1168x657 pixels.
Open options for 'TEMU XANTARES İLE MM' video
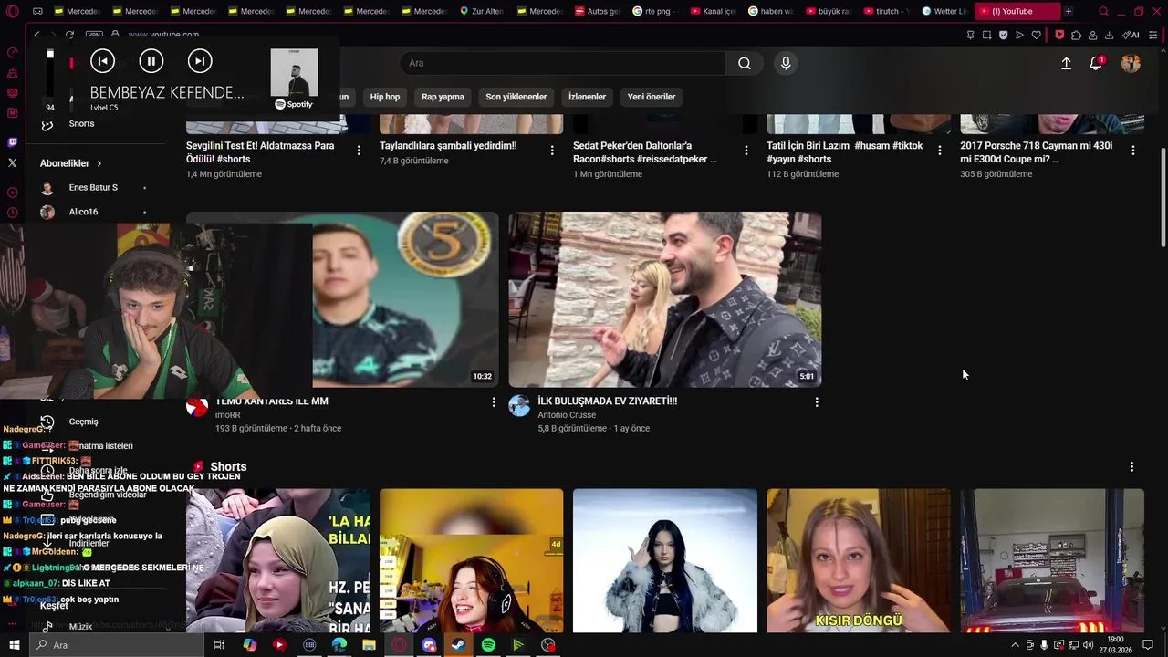[x=494, y=401]
